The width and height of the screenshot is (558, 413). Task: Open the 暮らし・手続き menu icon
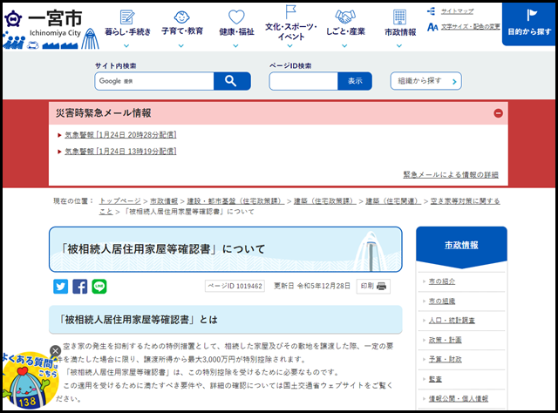point(127,17)
